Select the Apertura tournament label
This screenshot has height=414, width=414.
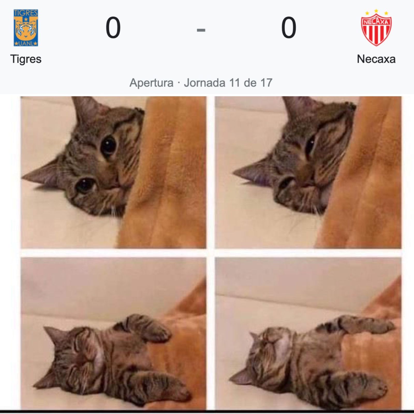pos(151,83)
